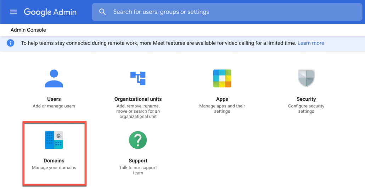This screenshot has height=196, width=365.
Task: Open the Domains heading
Action: (54, 161)
